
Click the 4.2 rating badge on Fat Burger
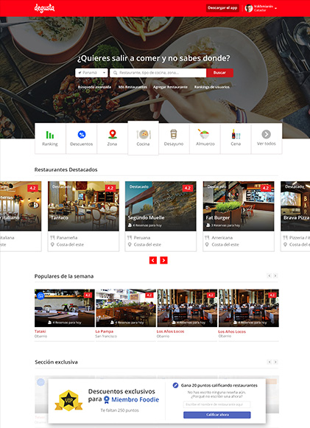[265, 188]
